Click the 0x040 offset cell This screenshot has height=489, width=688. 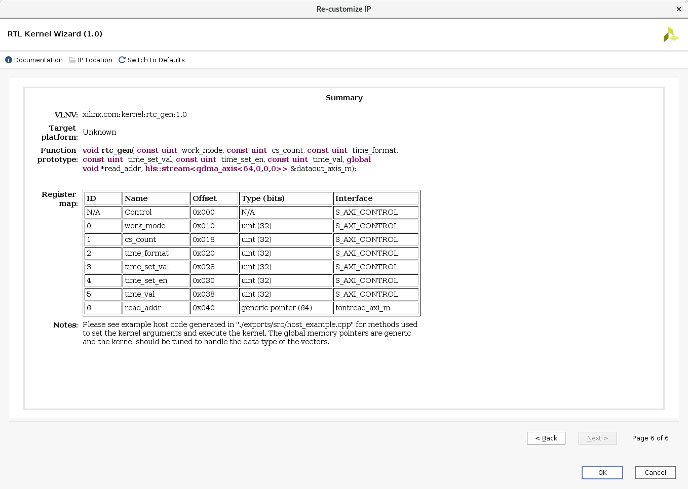pos(214,308)
